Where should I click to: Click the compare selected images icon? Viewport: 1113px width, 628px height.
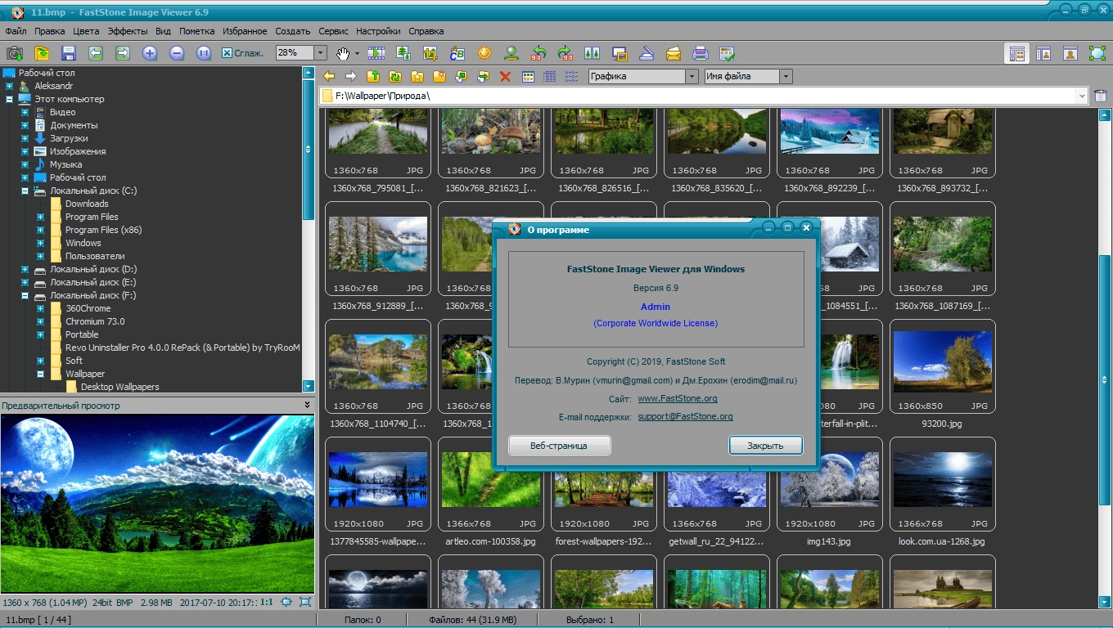(x=593, y=53)
